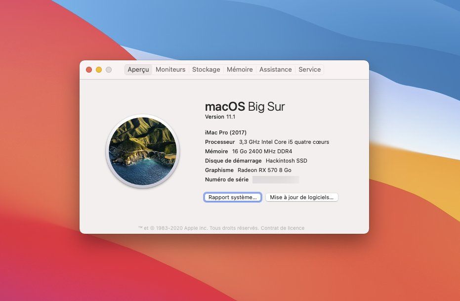Close the About This Mac window

tap(89, 70)
